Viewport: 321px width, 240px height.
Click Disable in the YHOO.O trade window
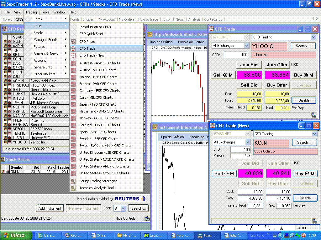(x=304, y=100)
